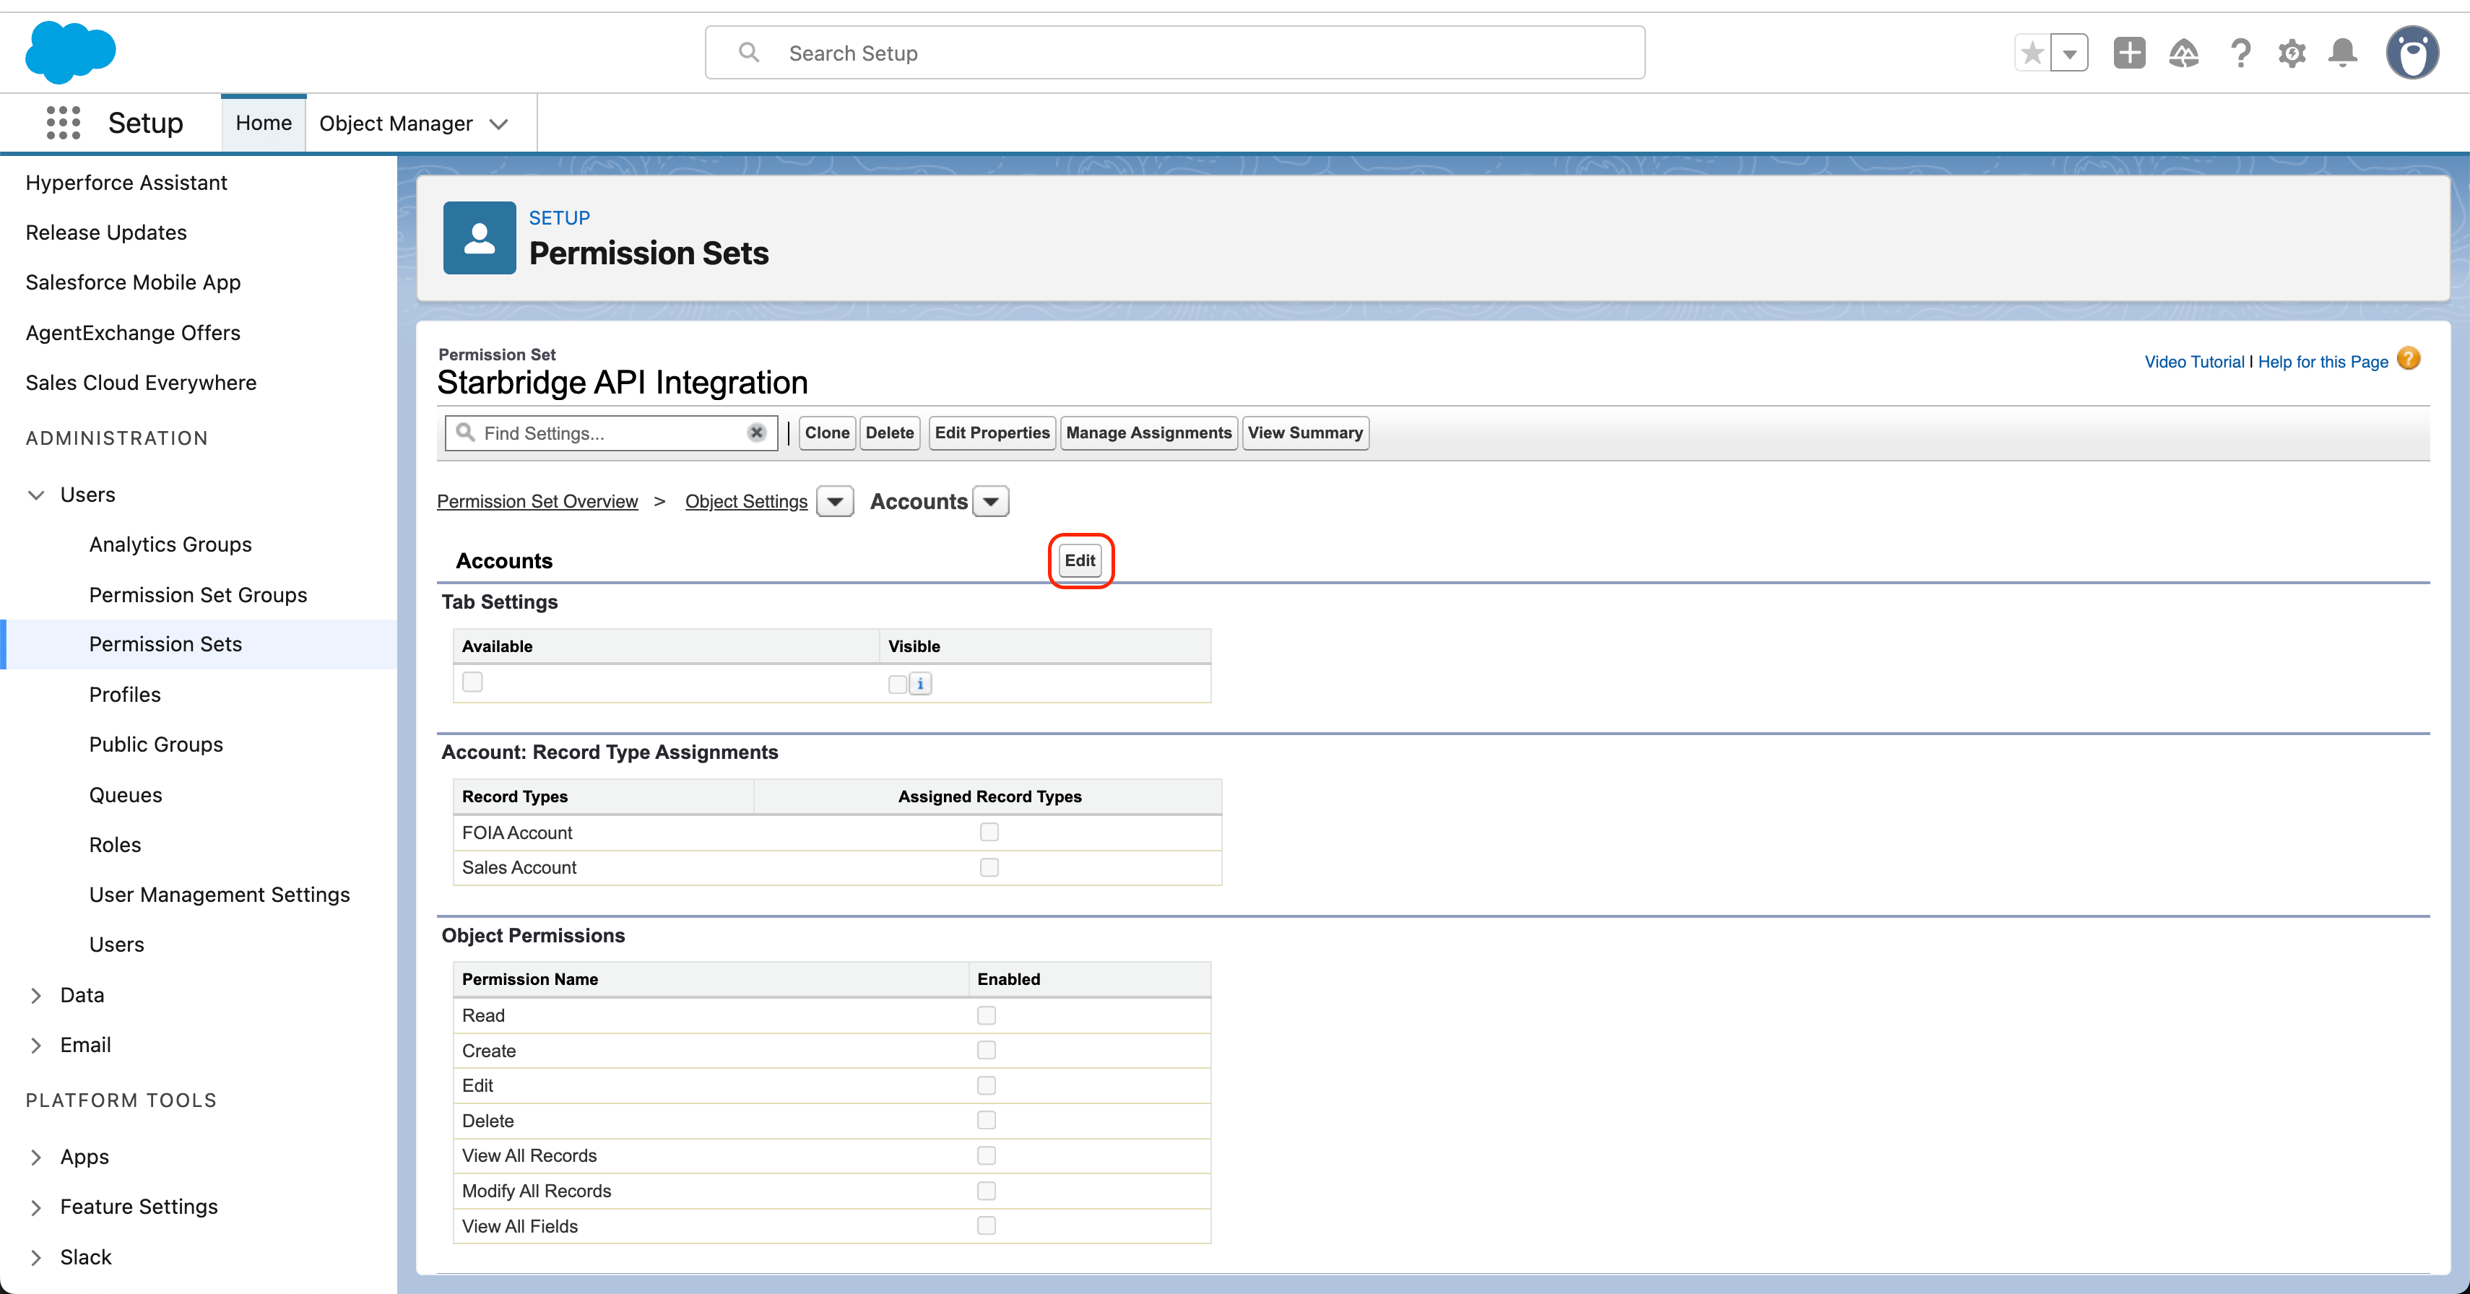This screenshot has width=2470, height=1294.
Task: Click the info icon next to Visible checkbox
Action: click(919, 683)
